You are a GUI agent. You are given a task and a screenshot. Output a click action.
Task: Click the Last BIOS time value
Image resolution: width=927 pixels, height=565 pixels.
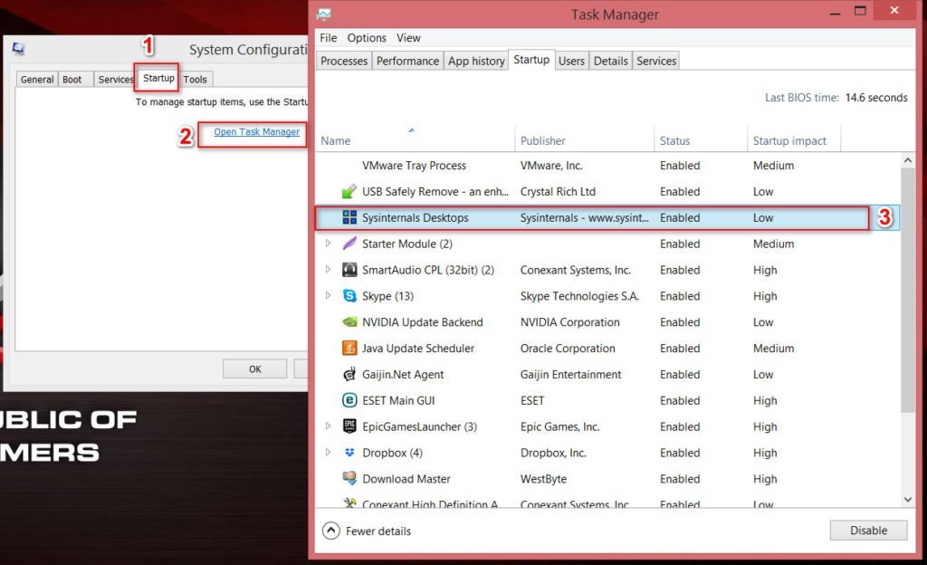point(876,98)
